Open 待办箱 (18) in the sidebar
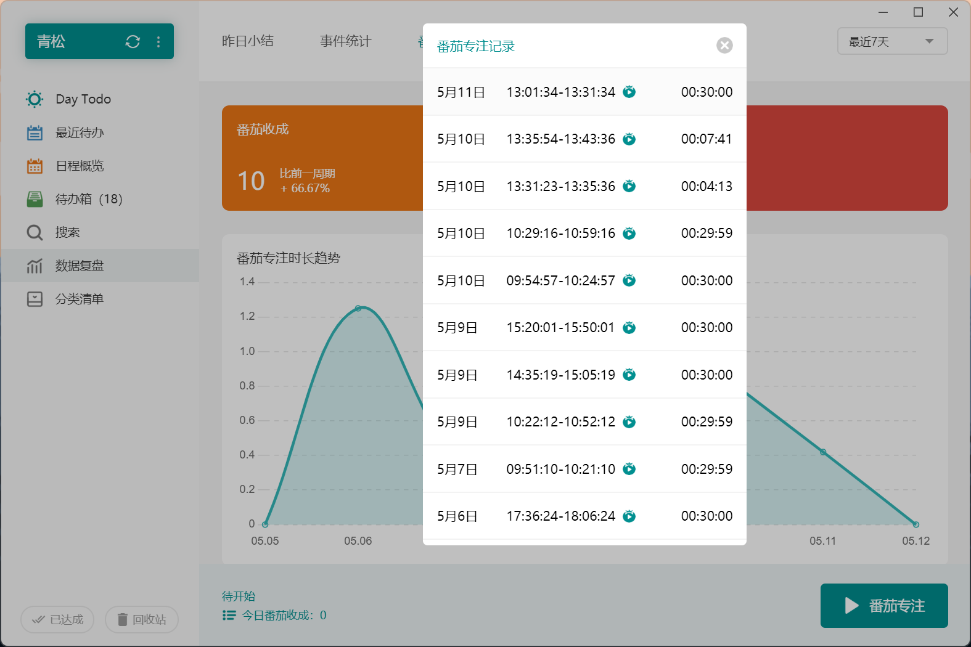 [x=100, y=199]
